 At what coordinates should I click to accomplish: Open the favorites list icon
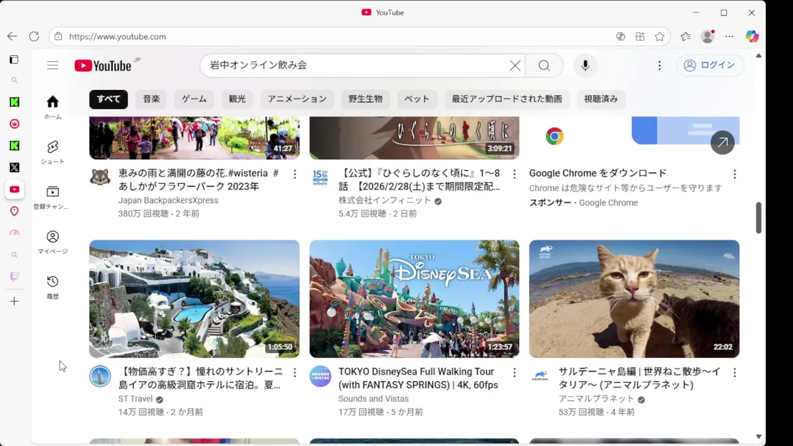point(685,37)
